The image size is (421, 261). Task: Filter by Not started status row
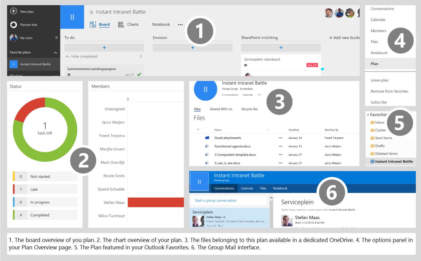(x=45, y=176)
